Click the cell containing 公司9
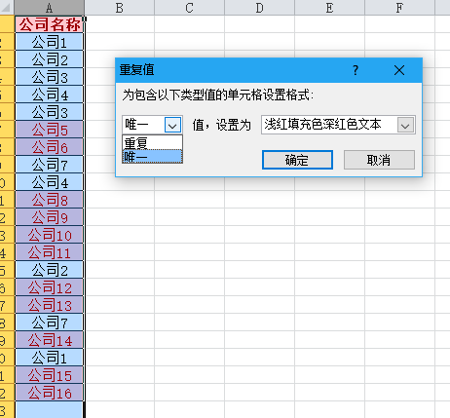Screen dimensions: 450x418 50,217
